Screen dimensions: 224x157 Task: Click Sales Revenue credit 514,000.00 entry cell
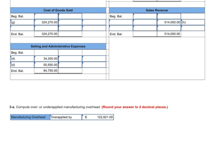pos(169,22)
